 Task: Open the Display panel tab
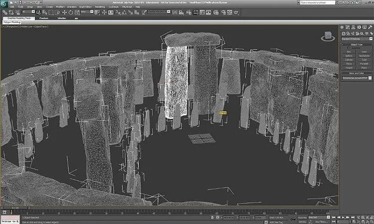365,27
